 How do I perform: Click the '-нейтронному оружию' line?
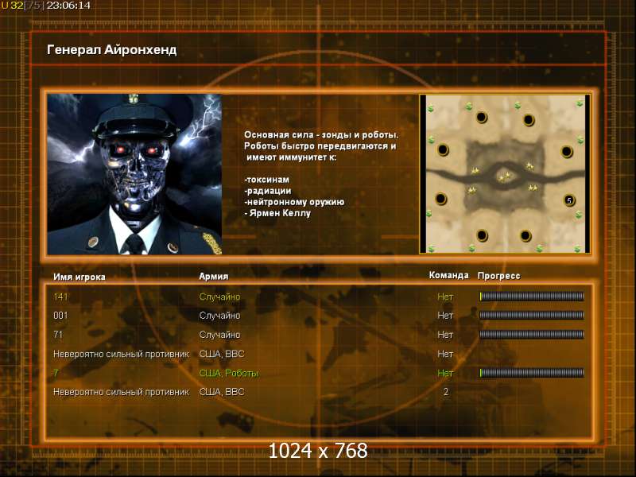[x=294, y=202]
